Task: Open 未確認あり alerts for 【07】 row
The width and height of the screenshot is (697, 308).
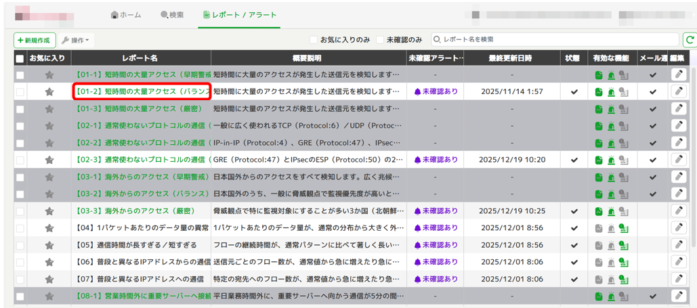Action: 436,279
